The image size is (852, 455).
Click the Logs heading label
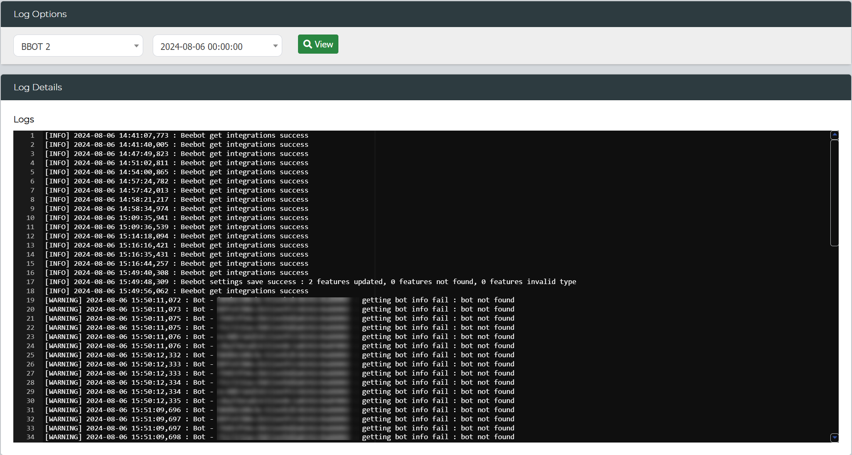tap(24, 119)
